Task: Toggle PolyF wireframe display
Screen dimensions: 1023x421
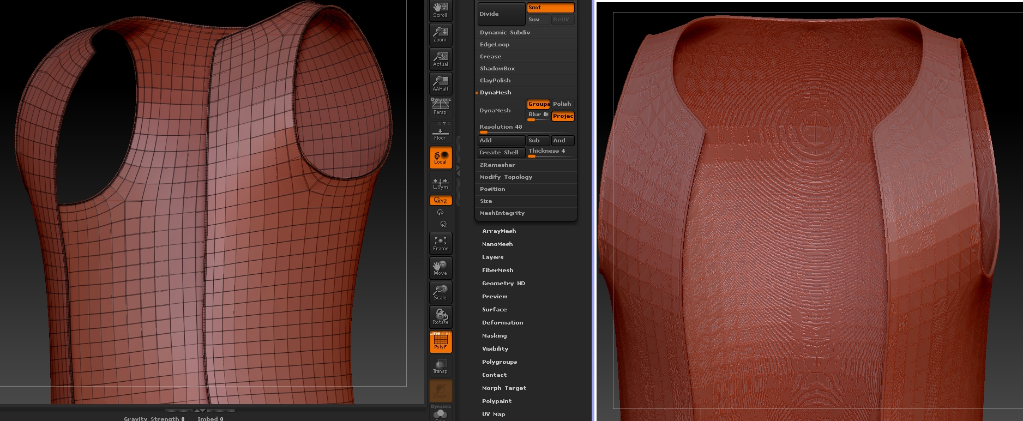Action: click(440, 342)
